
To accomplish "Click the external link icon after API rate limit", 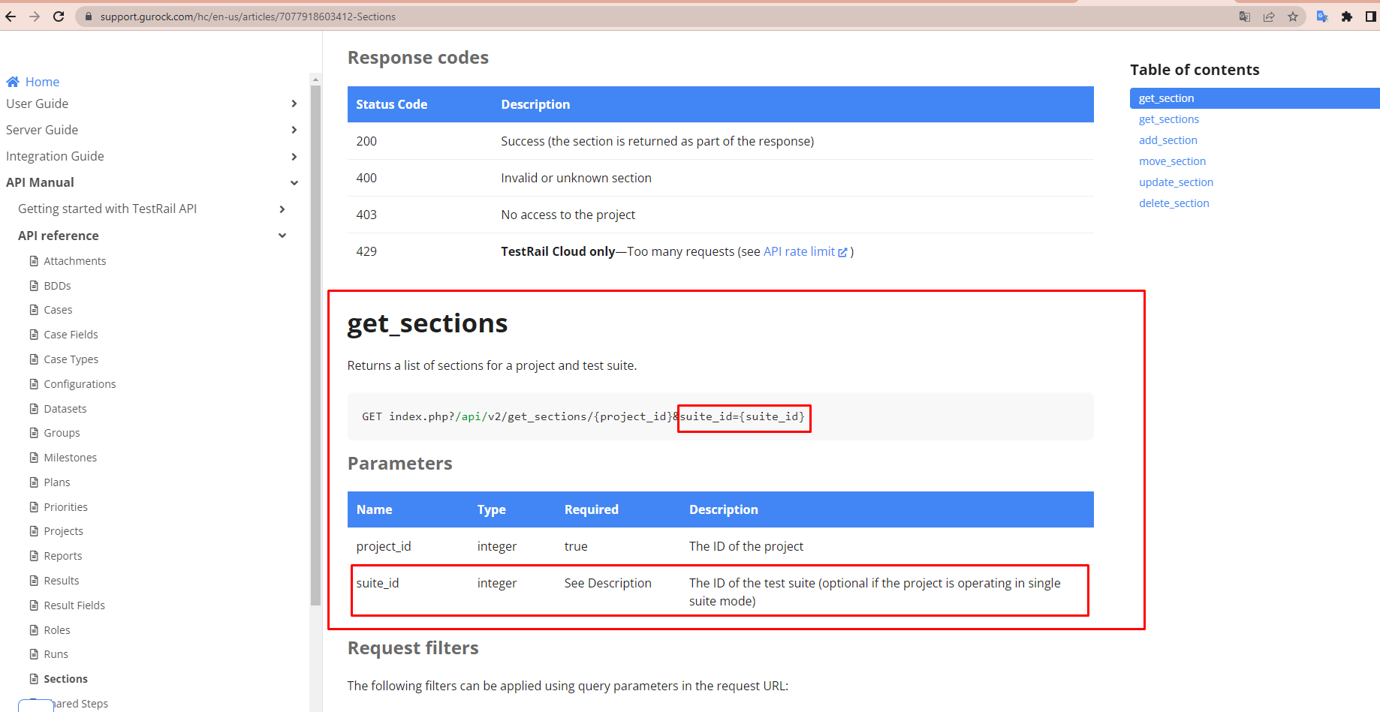I will (842, 252).
